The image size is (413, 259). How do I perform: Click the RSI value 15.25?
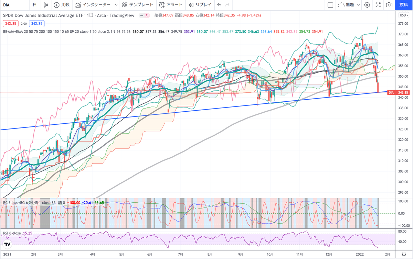(28, 233)
